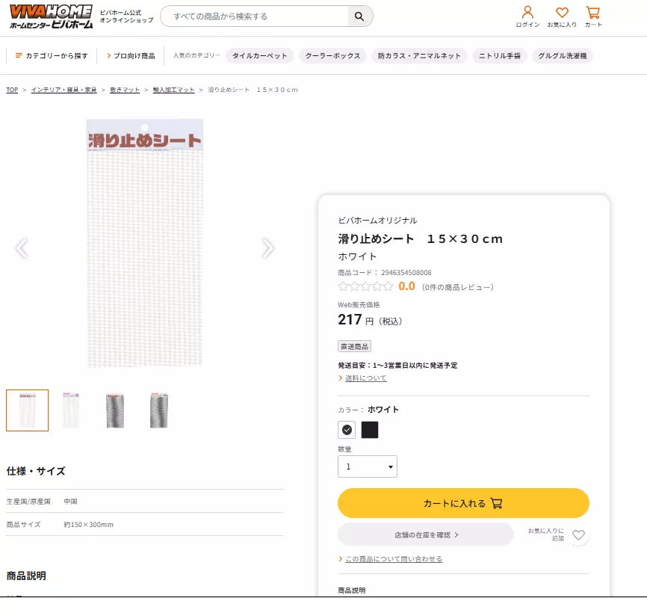The height and width of the screenshot is (616, 647).
Task: Add item to favorites using the heart outline
Action: click(578, 534)
